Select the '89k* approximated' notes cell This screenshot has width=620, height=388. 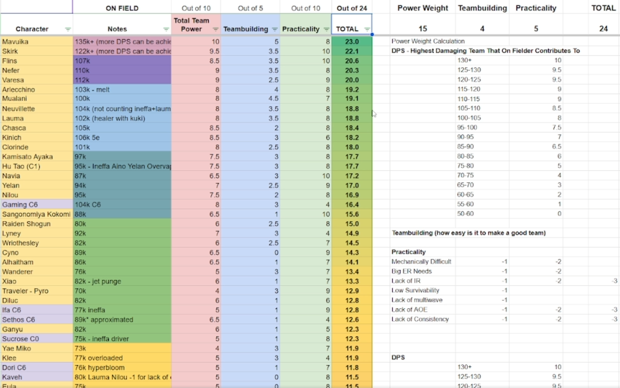point(122,319)
